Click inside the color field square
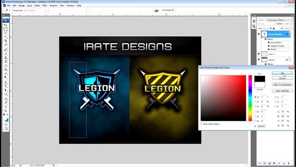 click(223, 98)
